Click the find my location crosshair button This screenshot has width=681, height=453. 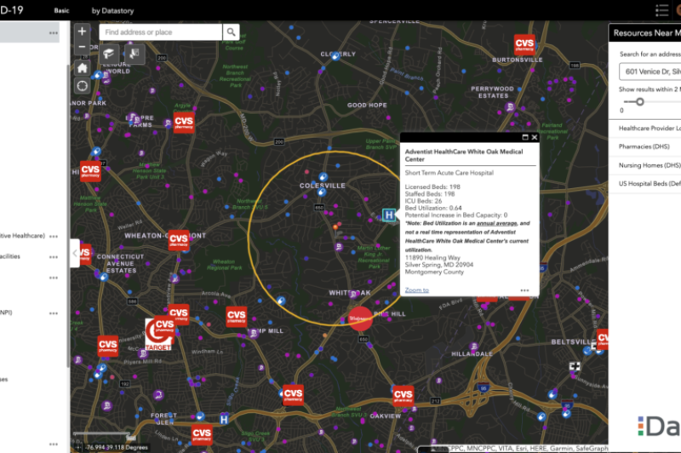(x=82, y=86)
